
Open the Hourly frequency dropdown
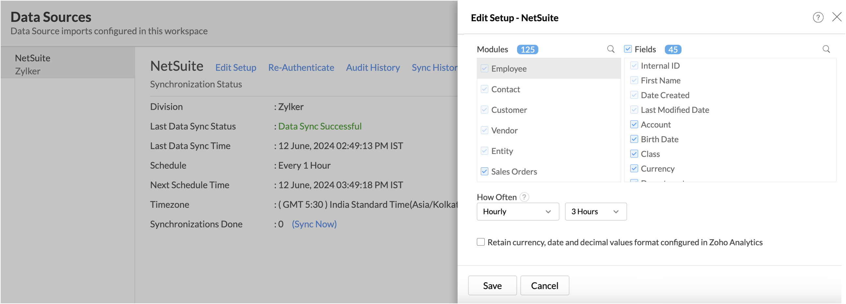[518, 212]
